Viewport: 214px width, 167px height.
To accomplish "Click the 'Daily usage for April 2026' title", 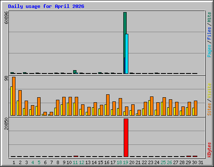I will pyautogui.click(x=46, y=6).
